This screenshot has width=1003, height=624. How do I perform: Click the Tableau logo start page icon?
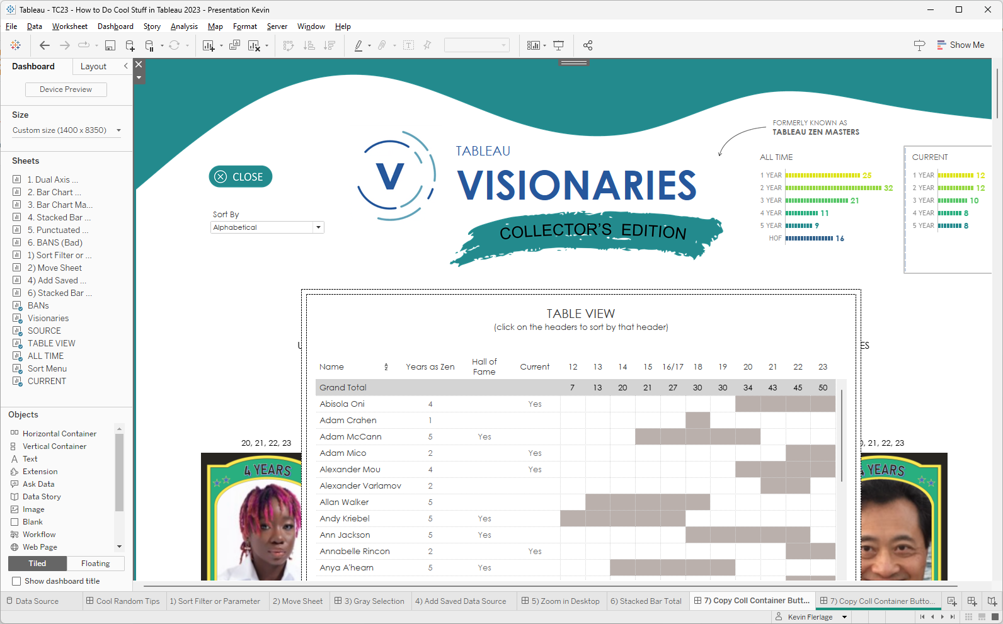tap(16, 45)
